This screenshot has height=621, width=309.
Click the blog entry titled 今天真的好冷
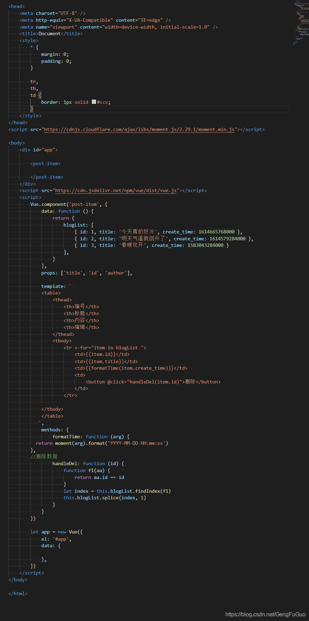tap(158, 232)
